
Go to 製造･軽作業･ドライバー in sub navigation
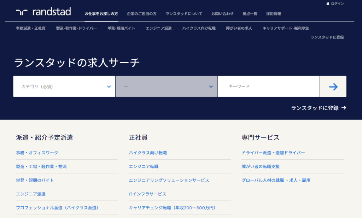click(76, 28)
